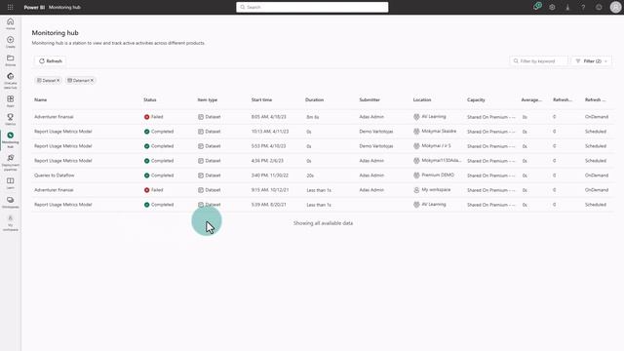Click Demo Vartotojas submitter in 10:13 AM row
Image resolution: width=624 pixels, height=351 pixels.
pos(376,132)
